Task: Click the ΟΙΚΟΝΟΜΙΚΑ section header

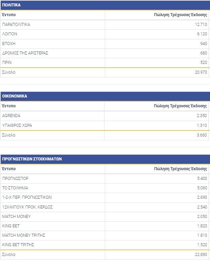Action: pyautogui.click(x=15, y=96)
